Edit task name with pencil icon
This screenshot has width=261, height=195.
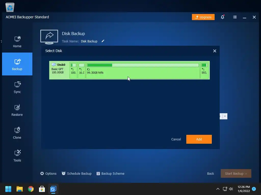click(x=103, y=41)
